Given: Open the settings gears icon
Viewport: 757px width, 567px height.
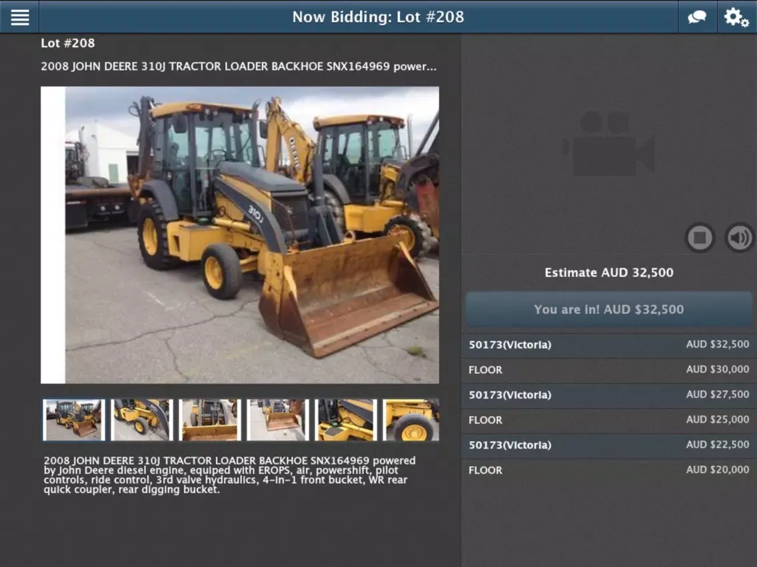Looking at the screenshot, I should point(736,17).
